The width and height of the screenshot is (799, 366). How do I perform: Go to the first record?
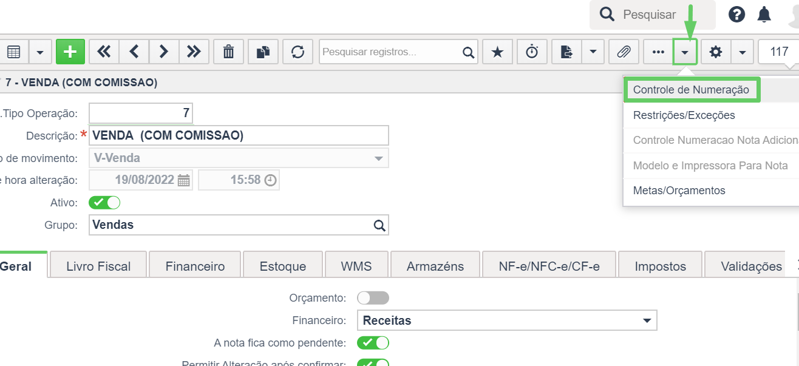pyautogui.click(x=104, y=52)
